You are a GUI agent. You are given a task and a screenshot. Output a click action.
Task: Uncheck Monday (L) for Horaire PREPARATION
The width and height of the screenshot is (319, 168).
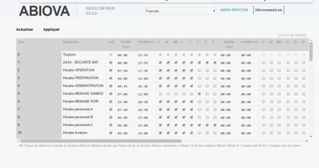pos(160,78)
